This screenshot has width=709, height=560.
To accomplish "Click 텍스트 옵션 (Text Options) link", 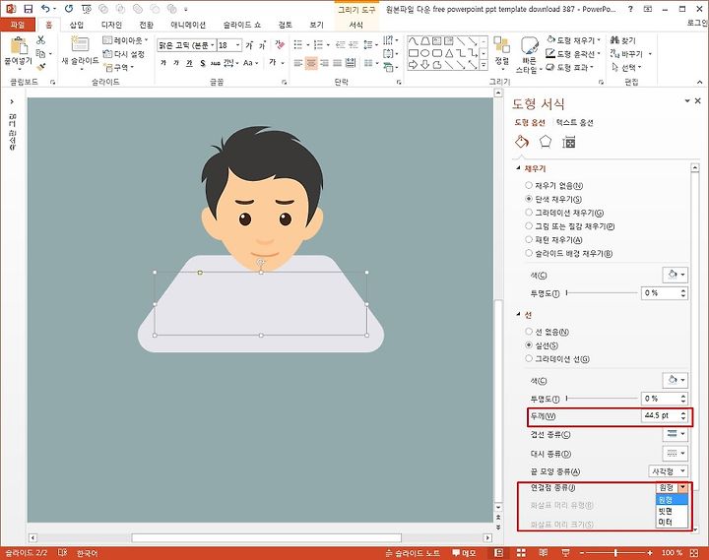I will (575, 122).
